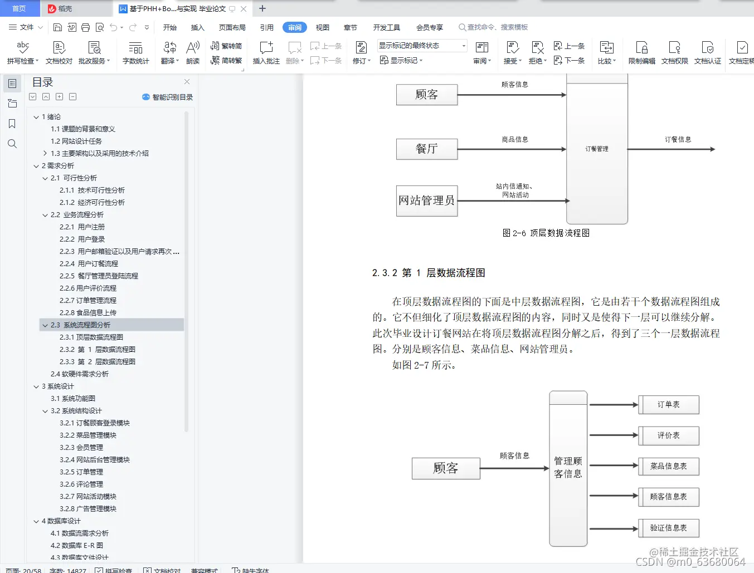Open the 翻译 translation tool

[169, 53]
